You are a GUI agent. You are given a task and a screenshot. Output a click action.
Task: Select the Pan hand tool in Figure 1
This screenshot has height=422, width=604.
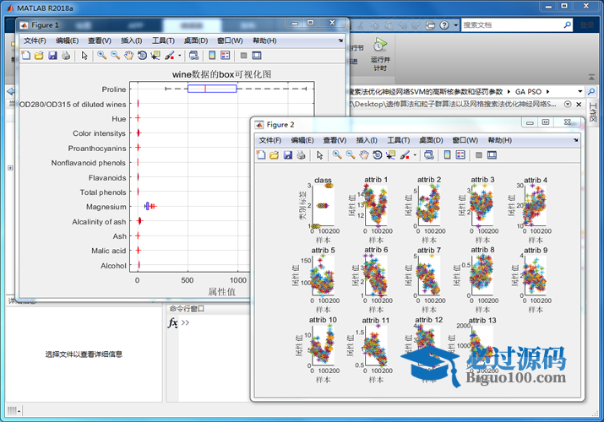coord(128,56)
